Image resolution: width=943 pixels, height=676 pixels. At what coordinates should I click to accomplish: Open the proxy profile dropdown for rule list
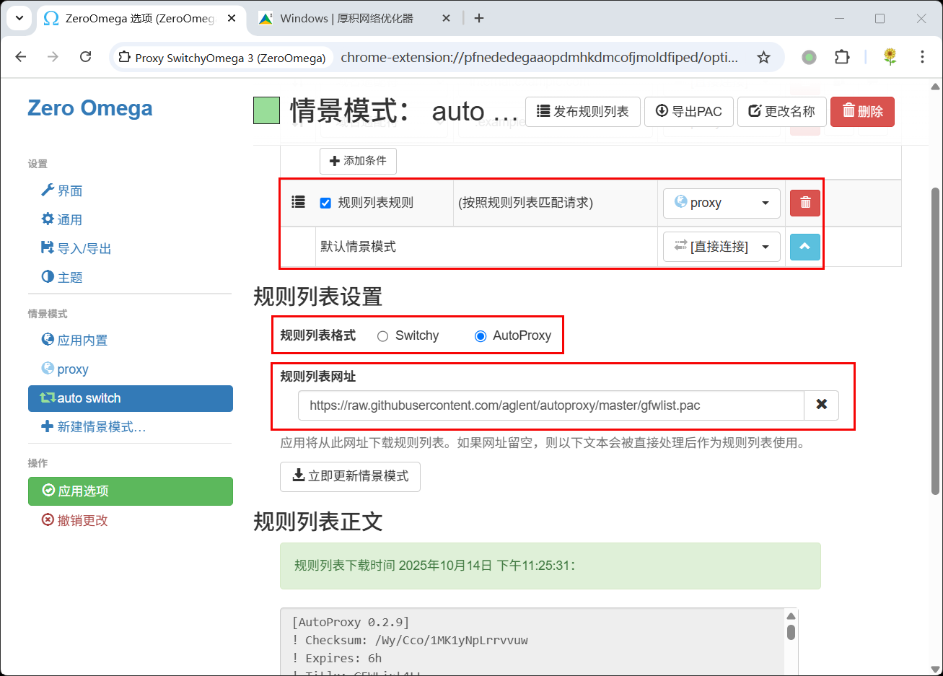point(721,203)
